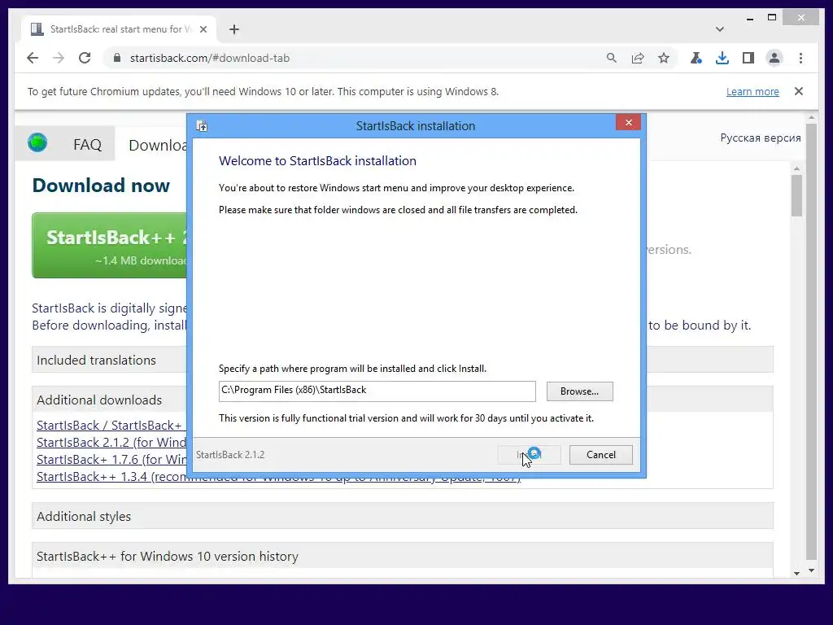The width and height of the screenshot is (833, 625).
Task: Open the StartIsBack+ 1.7.6 download link
Action: (111, 459)
